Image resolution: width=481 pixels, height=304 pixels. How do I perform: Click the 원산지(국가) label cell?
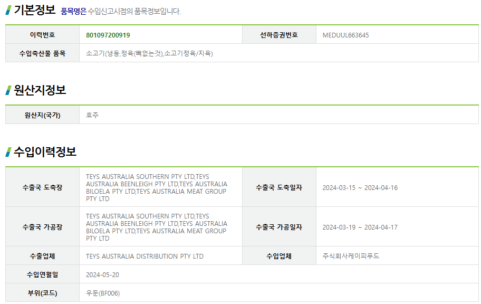click(42, 115)
